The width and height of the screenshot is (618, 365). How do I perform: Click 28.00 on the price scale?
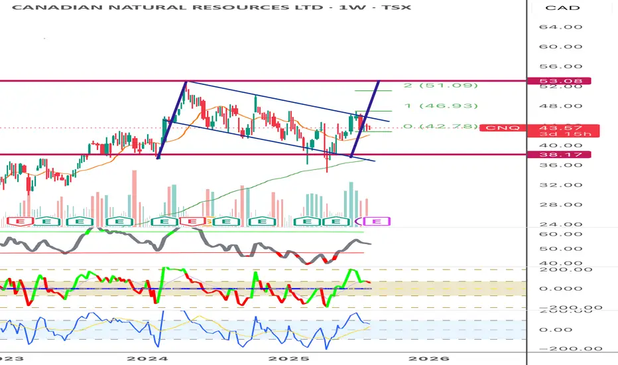tap(560, 204)
